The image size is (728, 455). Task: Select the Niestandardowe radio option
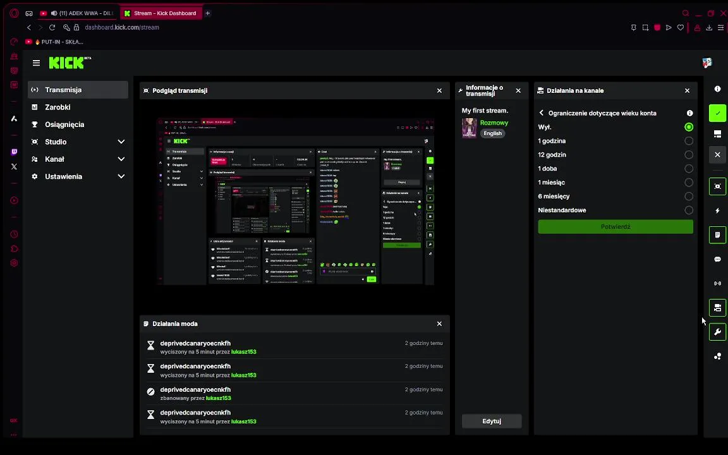(x=689, y=210)
